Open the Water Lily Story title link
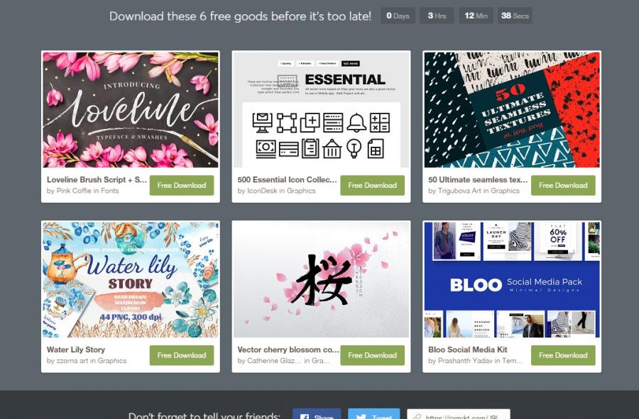This screenshot has height=419, width=639. (x=76, y=350)
